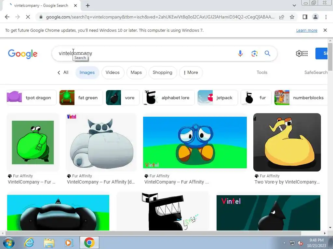Click the horizontal scrollbar thumb
Screen dimensions: 333x249
pos(153,233)
